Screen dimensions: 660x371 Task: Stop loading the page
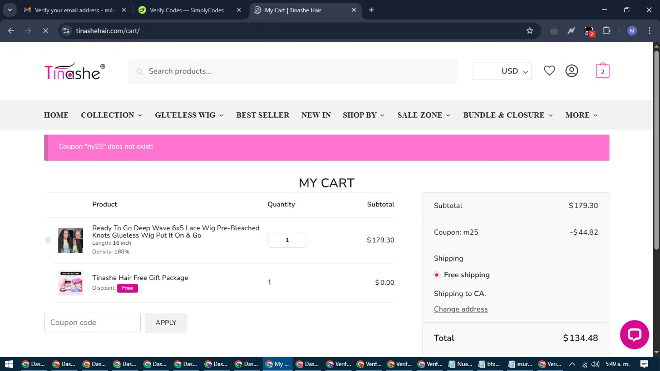tap(45, 31)
